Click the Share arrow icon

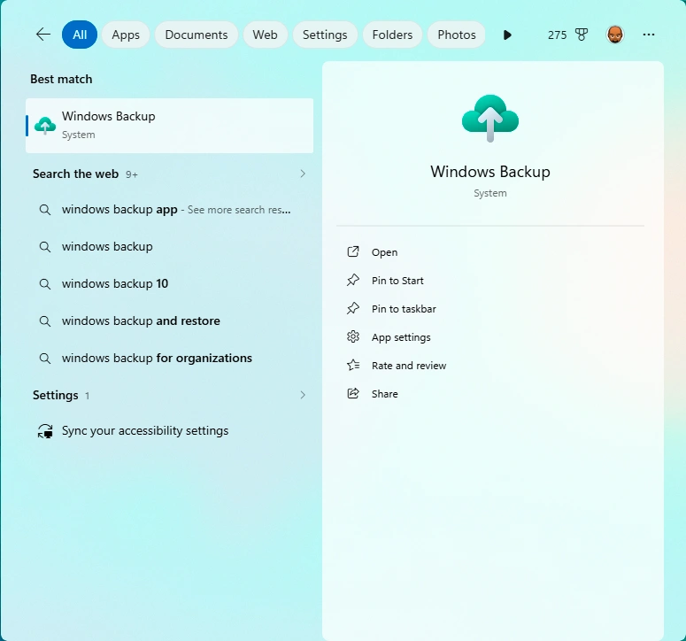pos(353,393)
